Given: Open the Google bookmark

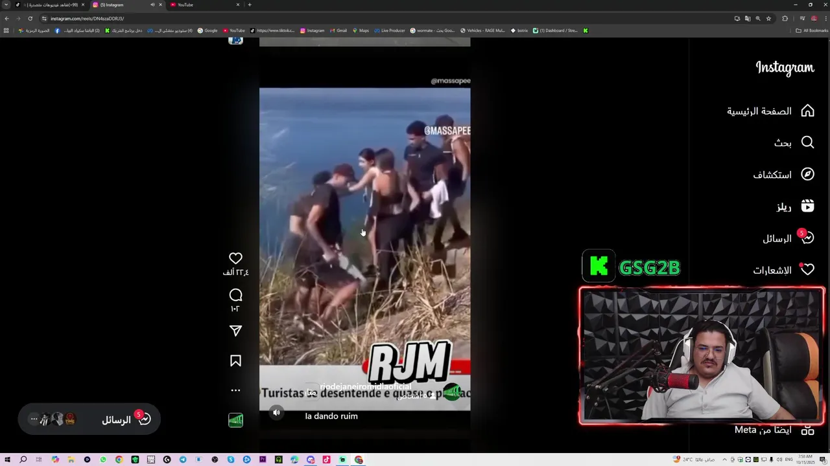Looking at the screenshot, I should (207, 30).
